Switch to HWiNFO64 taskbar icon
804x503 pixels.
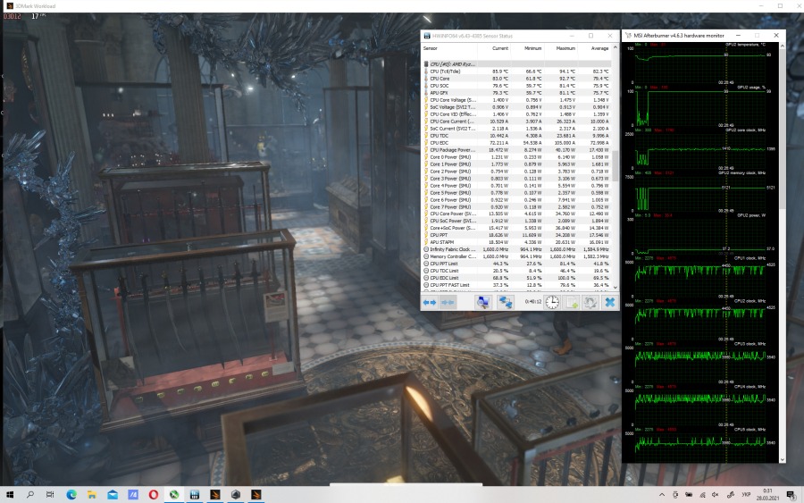(195, 495)
